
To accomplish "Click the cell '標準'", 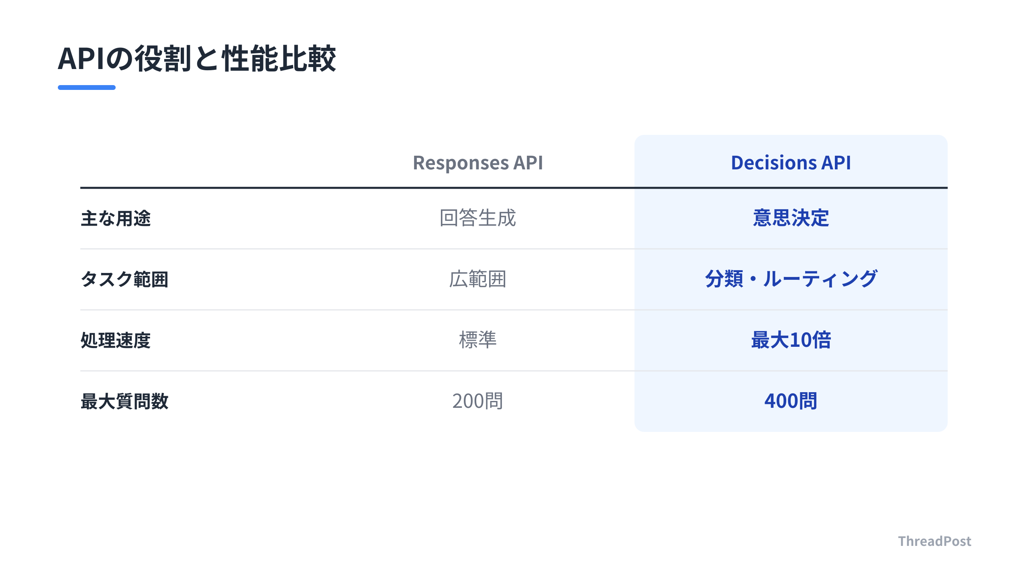I will coord(478,340).
